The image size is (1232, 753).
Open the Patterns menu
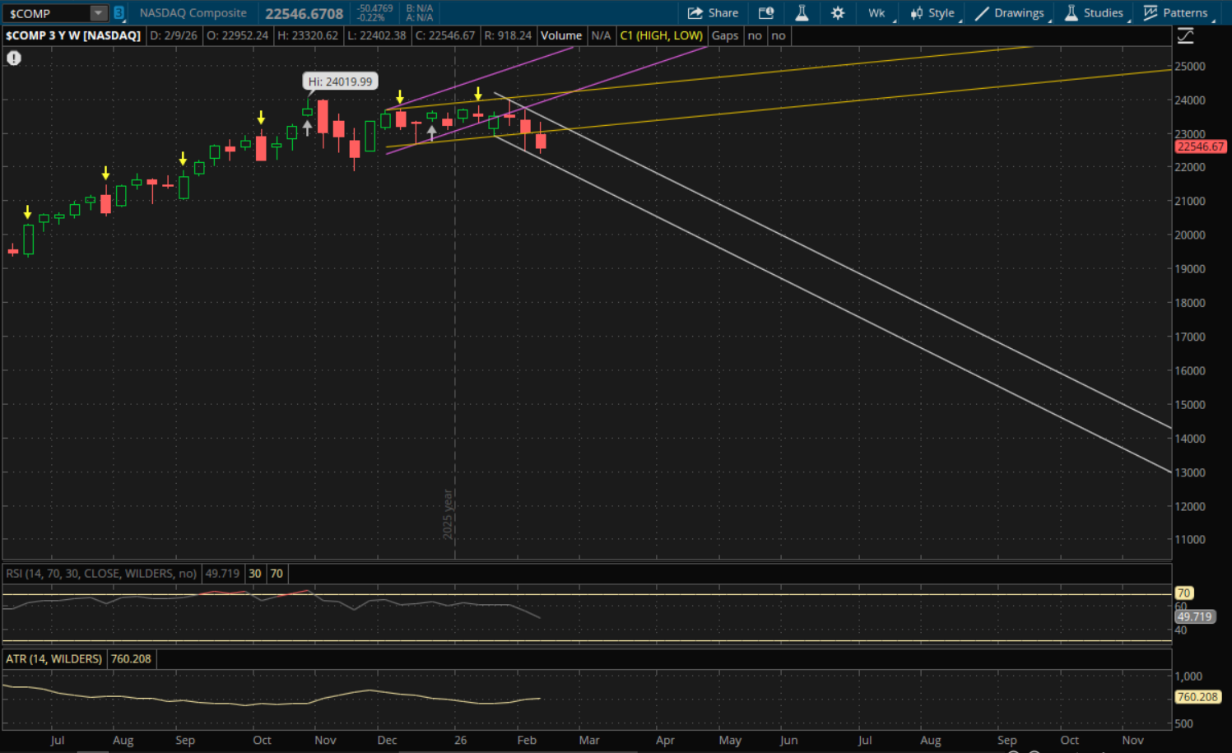pyautogui.click(x=1176, y=13)
